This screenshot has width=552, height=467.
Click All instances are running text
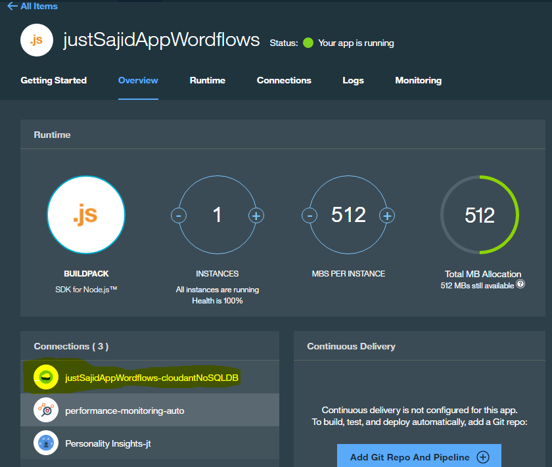coord(218,289)
